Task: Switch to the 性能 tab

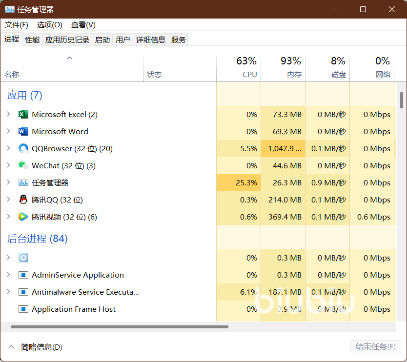Action: 32,40
